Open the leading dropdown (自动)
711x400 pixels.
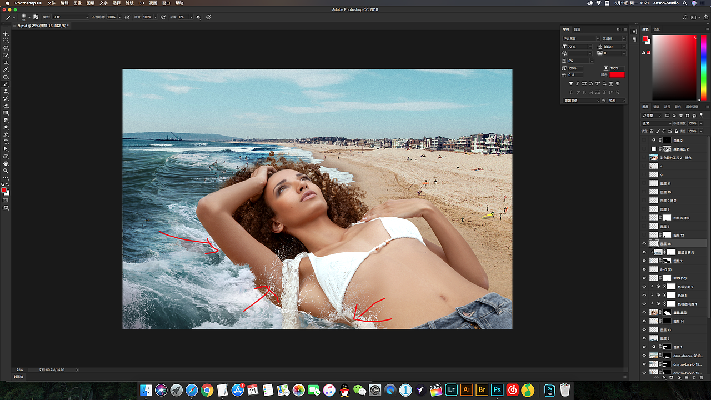(x=614, y=47)
